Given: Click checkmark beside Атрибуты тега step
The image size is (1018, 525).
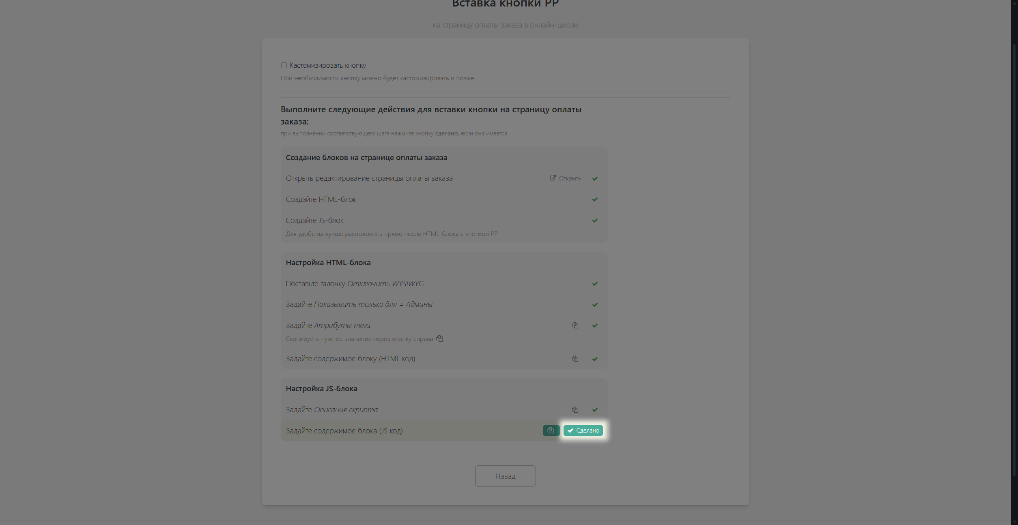Looking at the screenshot, I should pyautogui.click(x=595, y=326).
